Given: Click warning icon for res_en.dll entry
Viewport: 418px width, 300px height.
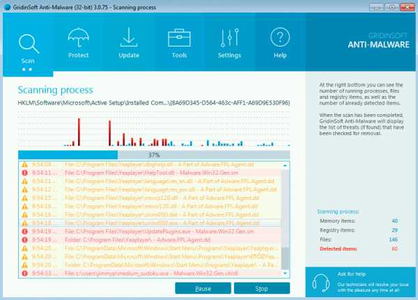Looking at the screenshot, I should [x=25, y=181].
